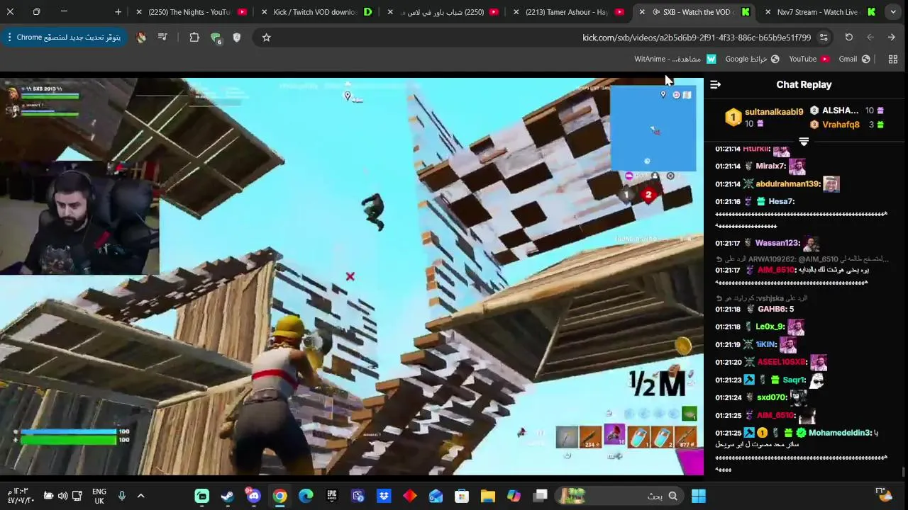Viewport: 908px width, 510px height.
Task: Open Copilot from the taskbar
Action: [x=514, y=496]
